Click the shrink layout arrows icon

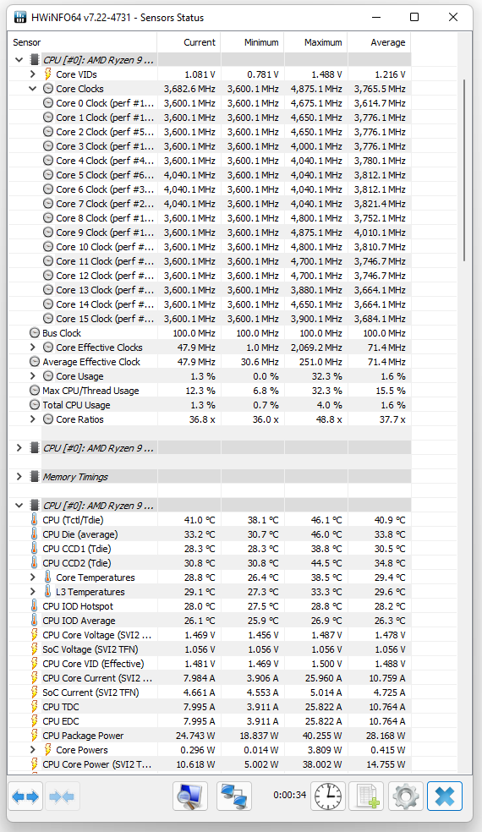[x=62, y=796]
